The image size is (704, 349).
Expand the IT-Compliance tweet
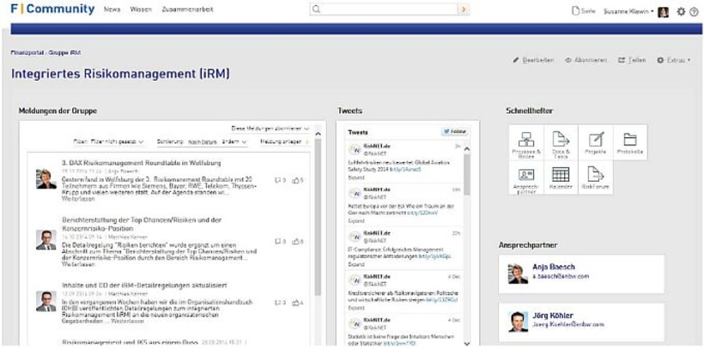coord(356,265)
